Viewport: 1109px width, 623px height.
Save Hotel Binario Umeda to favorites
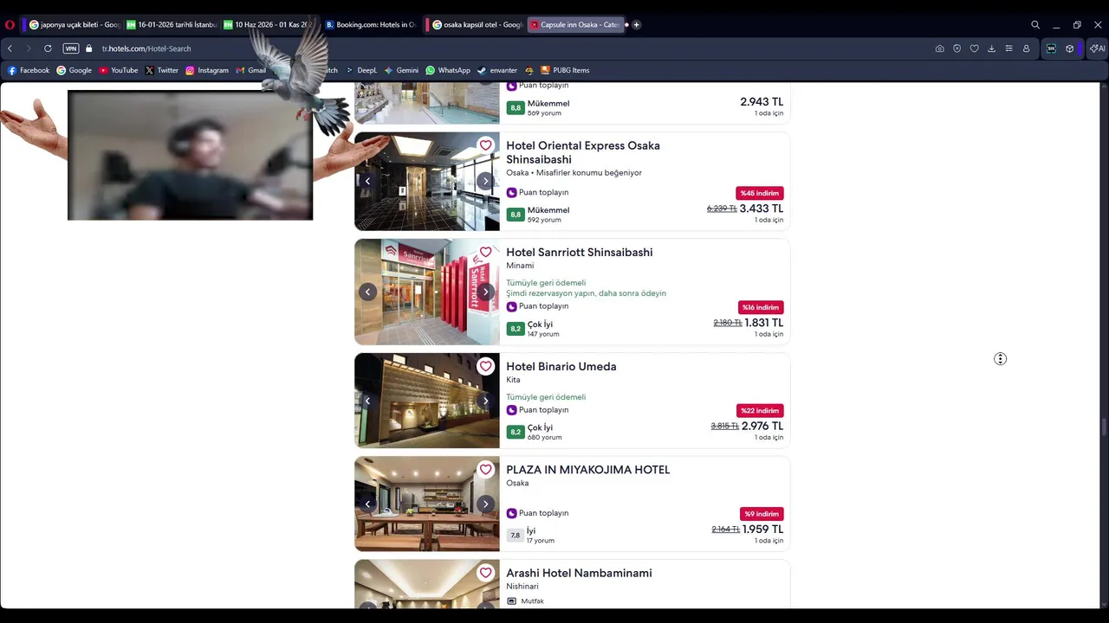point(485,367)
